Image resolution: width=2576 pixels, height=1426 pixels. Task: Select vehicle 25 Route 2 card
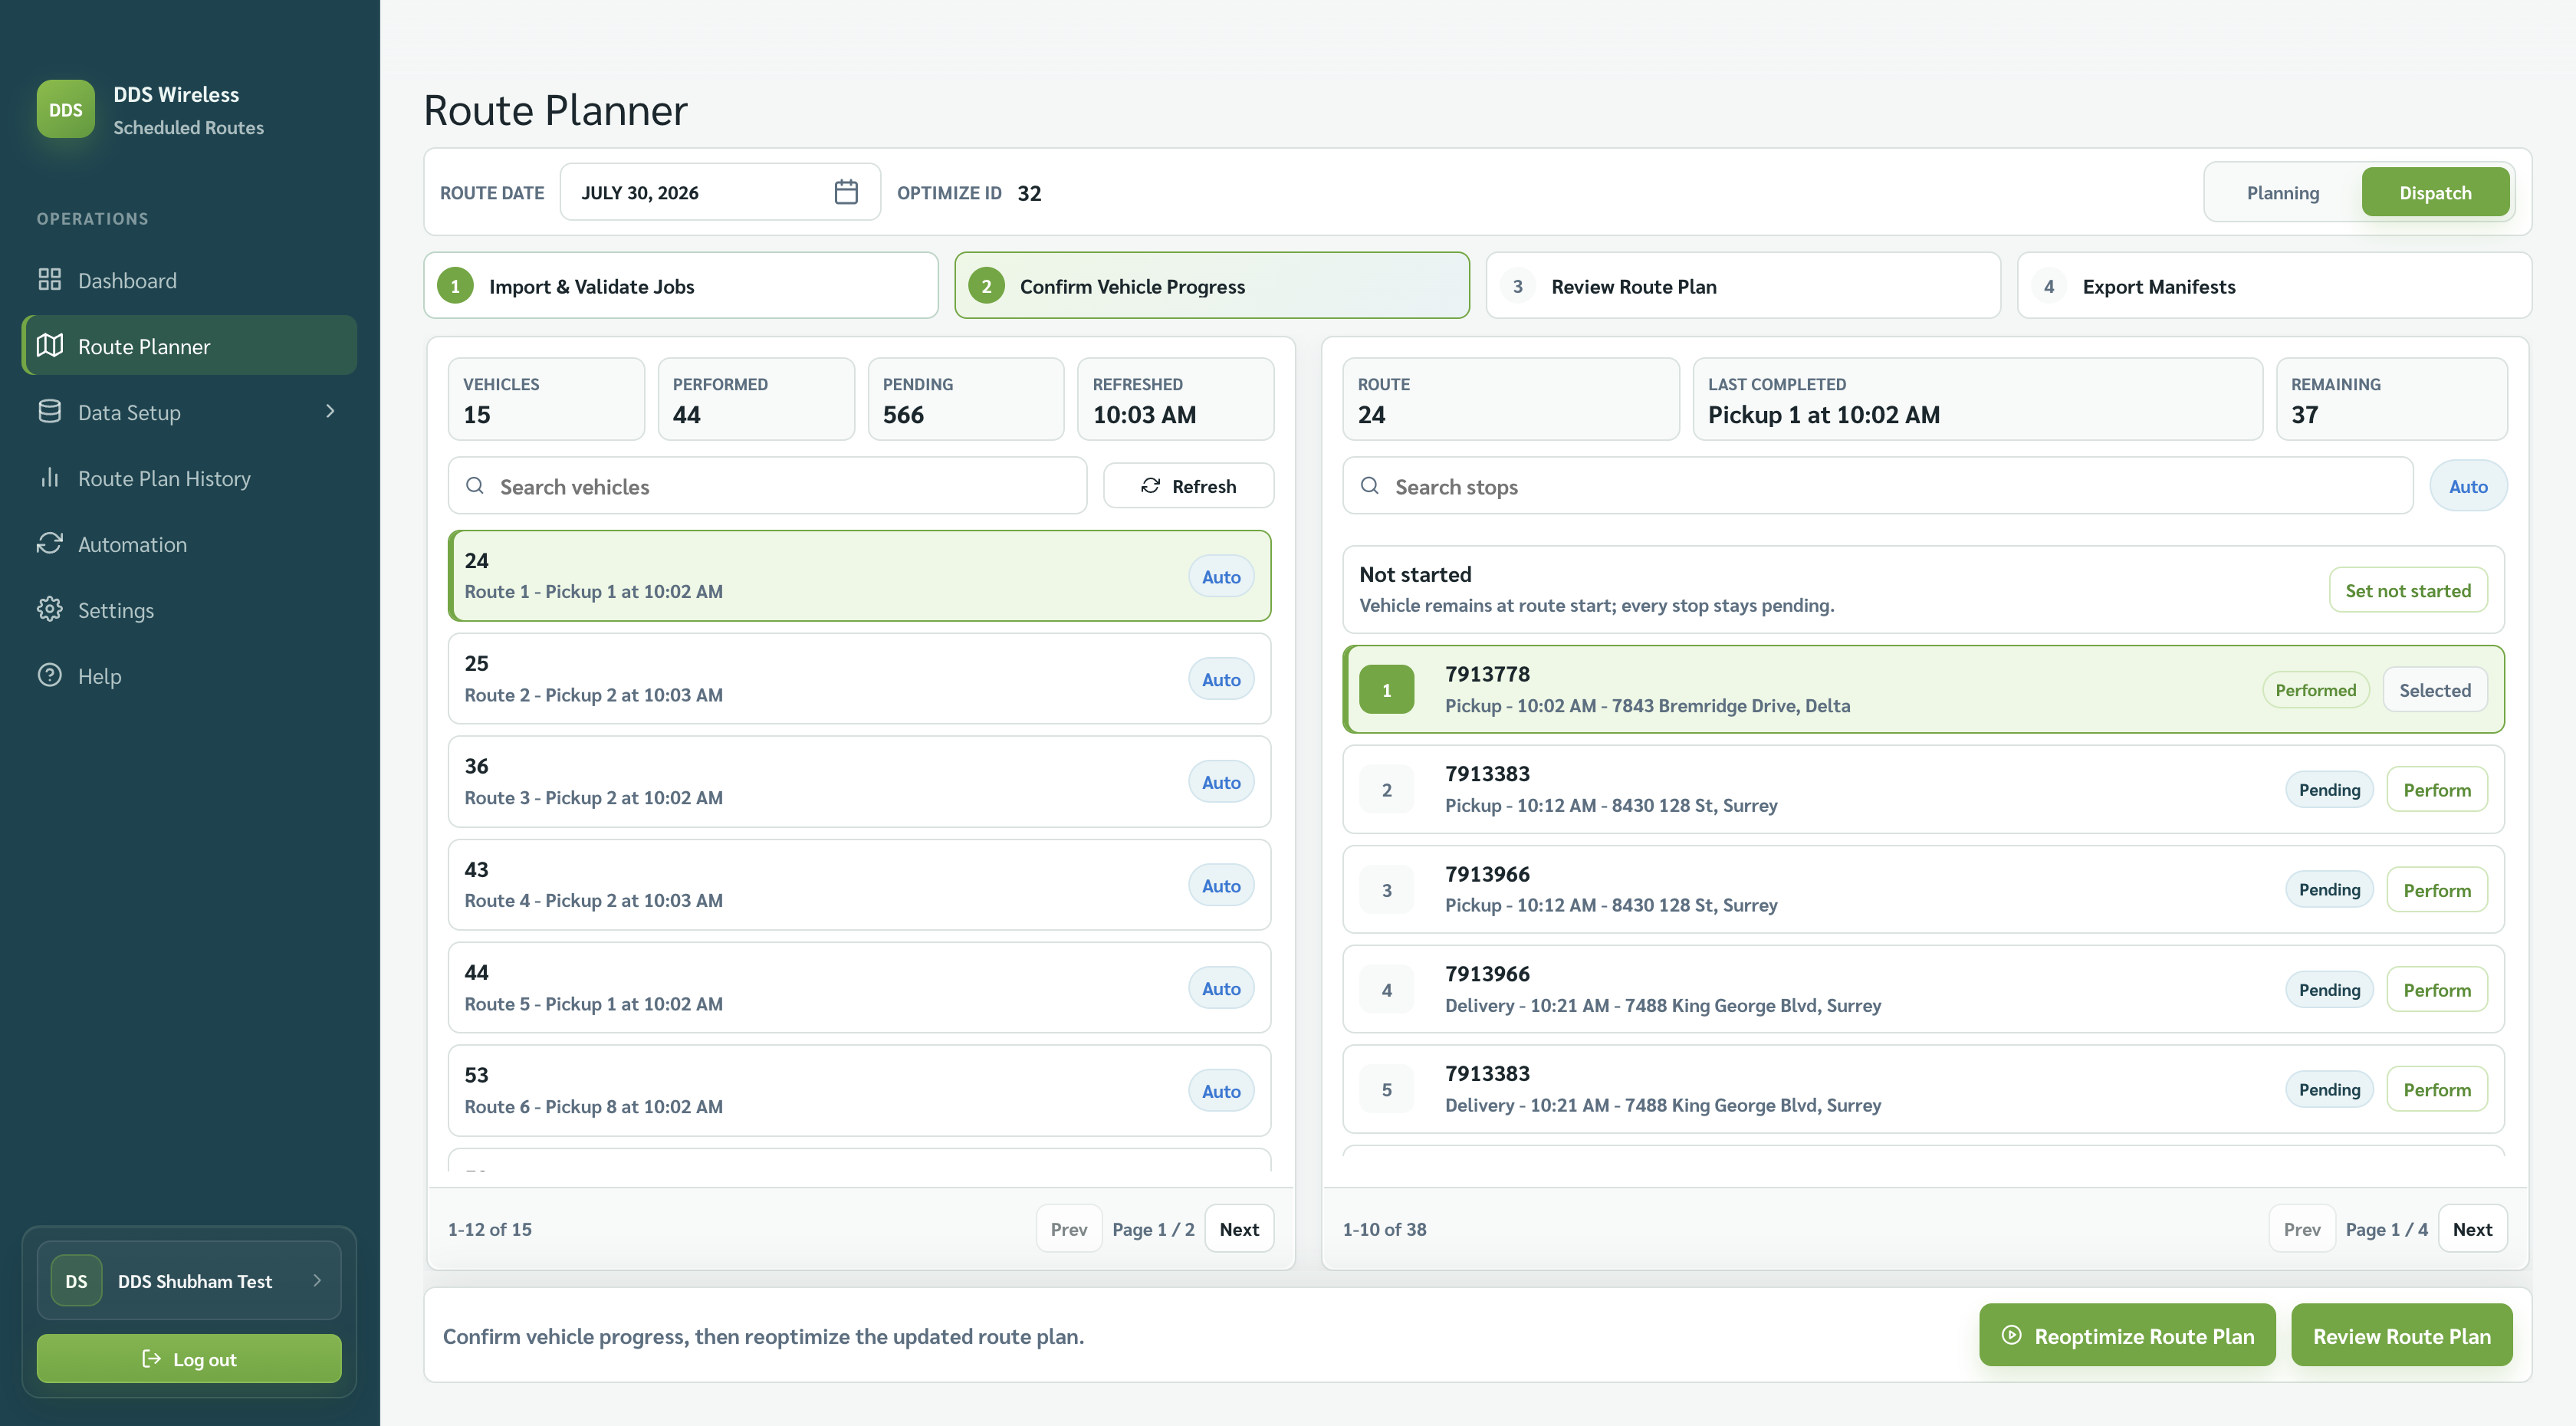859,679
